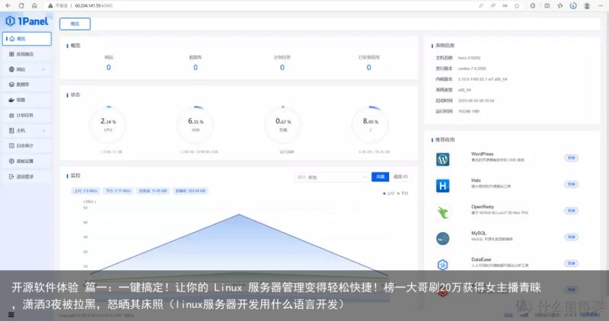Click the second blue traffic tag 下行
609x321 pixels.
click(119, 191)
